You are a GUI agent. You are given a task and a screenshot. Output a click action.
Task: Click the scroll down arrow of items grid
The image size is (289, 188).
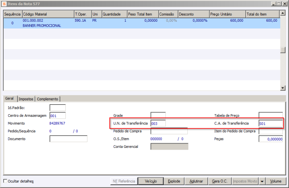click(283, 88)
